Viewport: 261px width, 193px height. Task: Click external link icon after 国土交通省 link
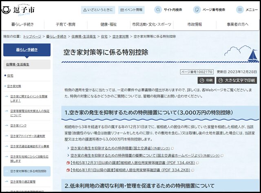coord(173,148)
